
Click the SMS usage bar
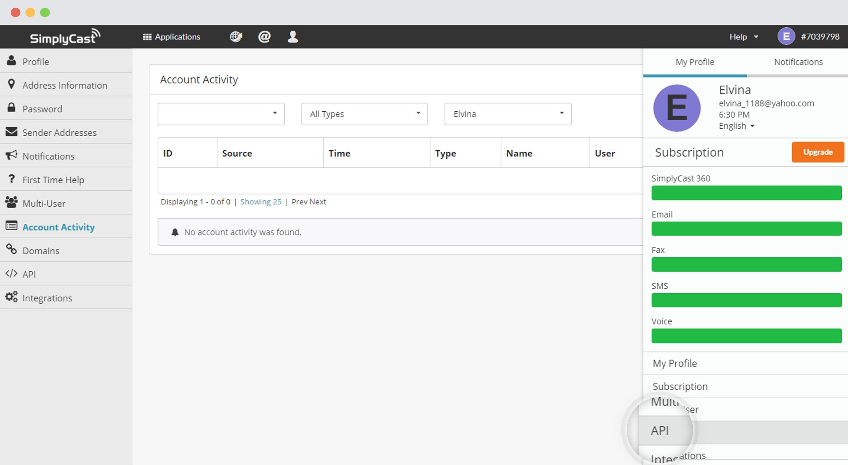[x=747, y=300]
